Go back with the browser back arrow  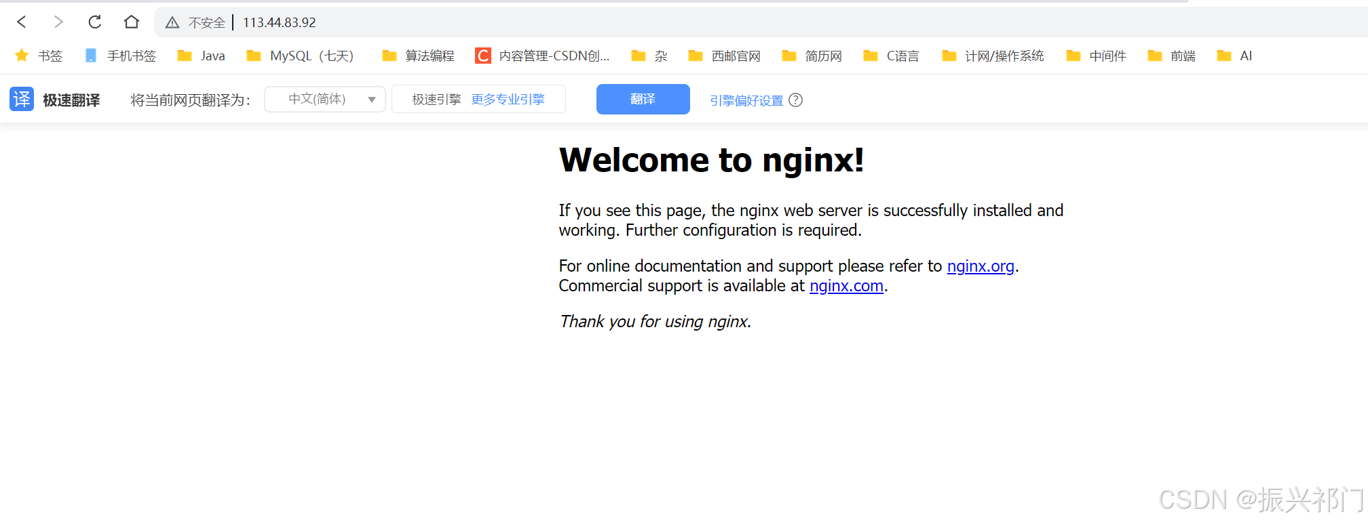click(22, 22)
